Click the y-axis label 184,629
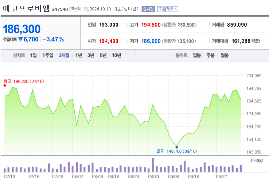Screen dimensions: 269x184 [254, 101]
